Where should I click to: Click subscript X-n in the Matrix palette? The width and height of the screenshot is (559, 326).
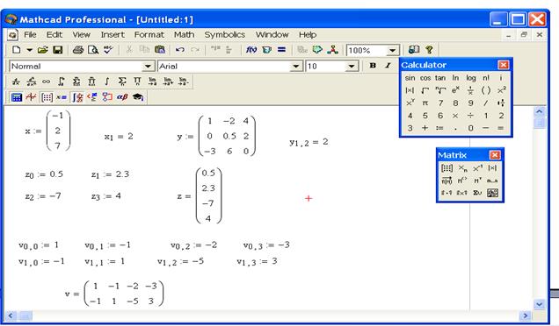[462, 168]
